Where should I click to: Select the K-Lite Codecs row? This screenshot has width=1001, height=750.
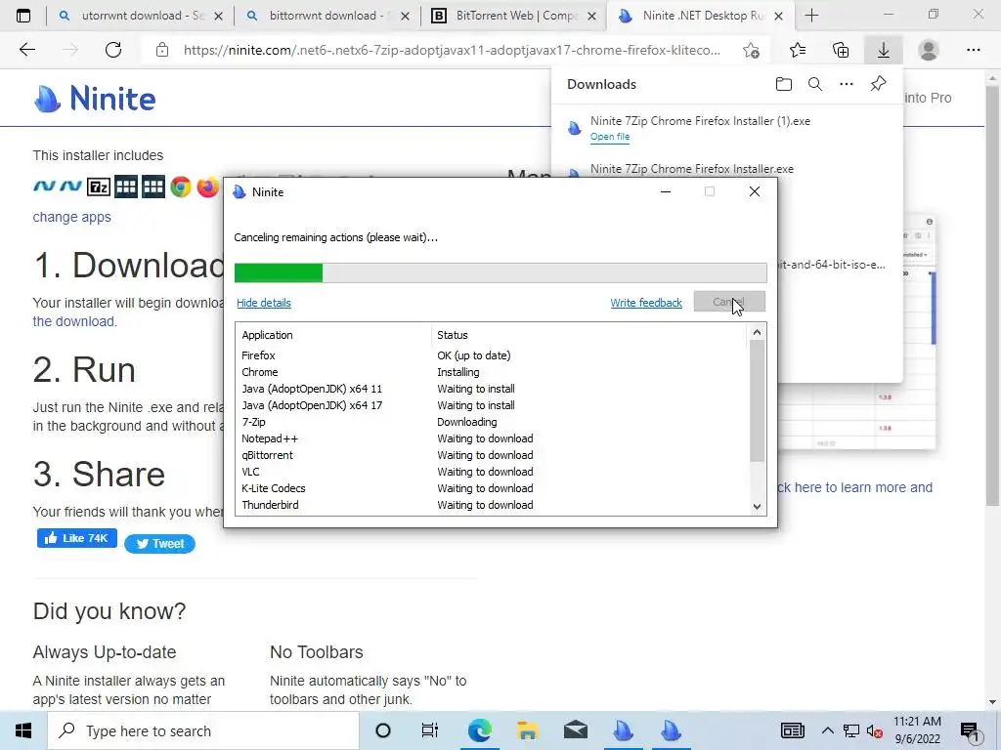pos(492,488)
